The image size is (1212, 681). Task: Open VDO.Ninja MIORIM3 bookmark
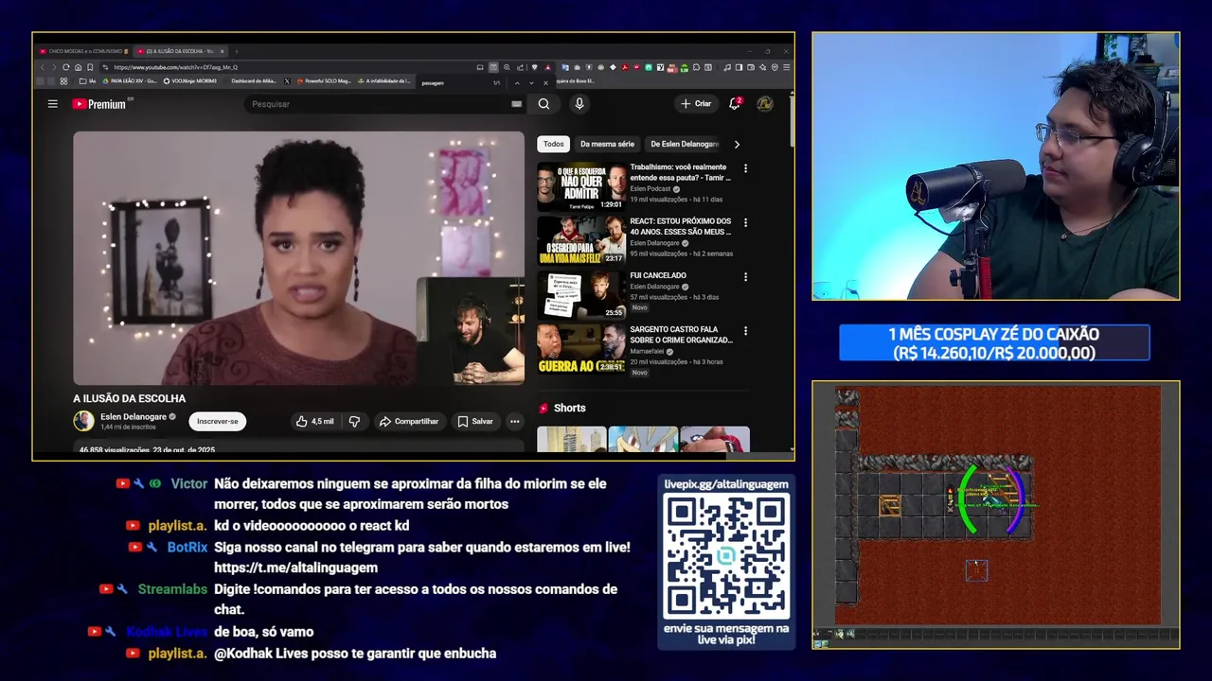(189, 81)
